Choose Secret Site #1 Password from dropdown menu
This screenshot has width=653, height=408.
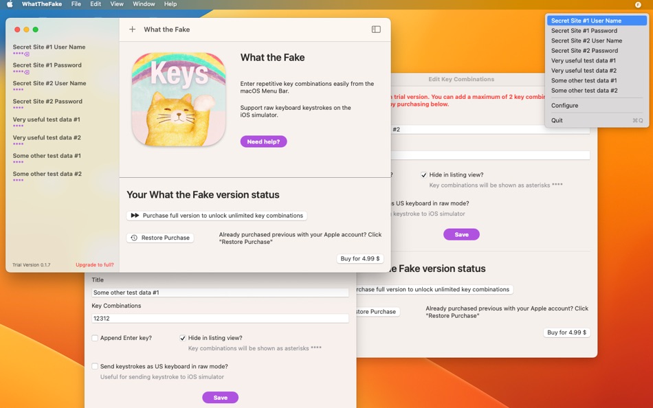(x=597, y=30)
